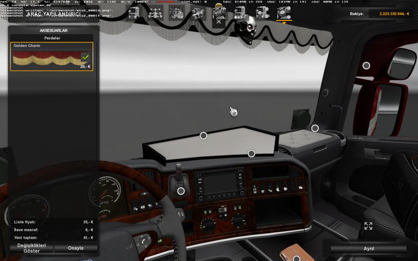Select slot marker on passenger-side white cushion

pyautogui.click(x=315, y=128)
